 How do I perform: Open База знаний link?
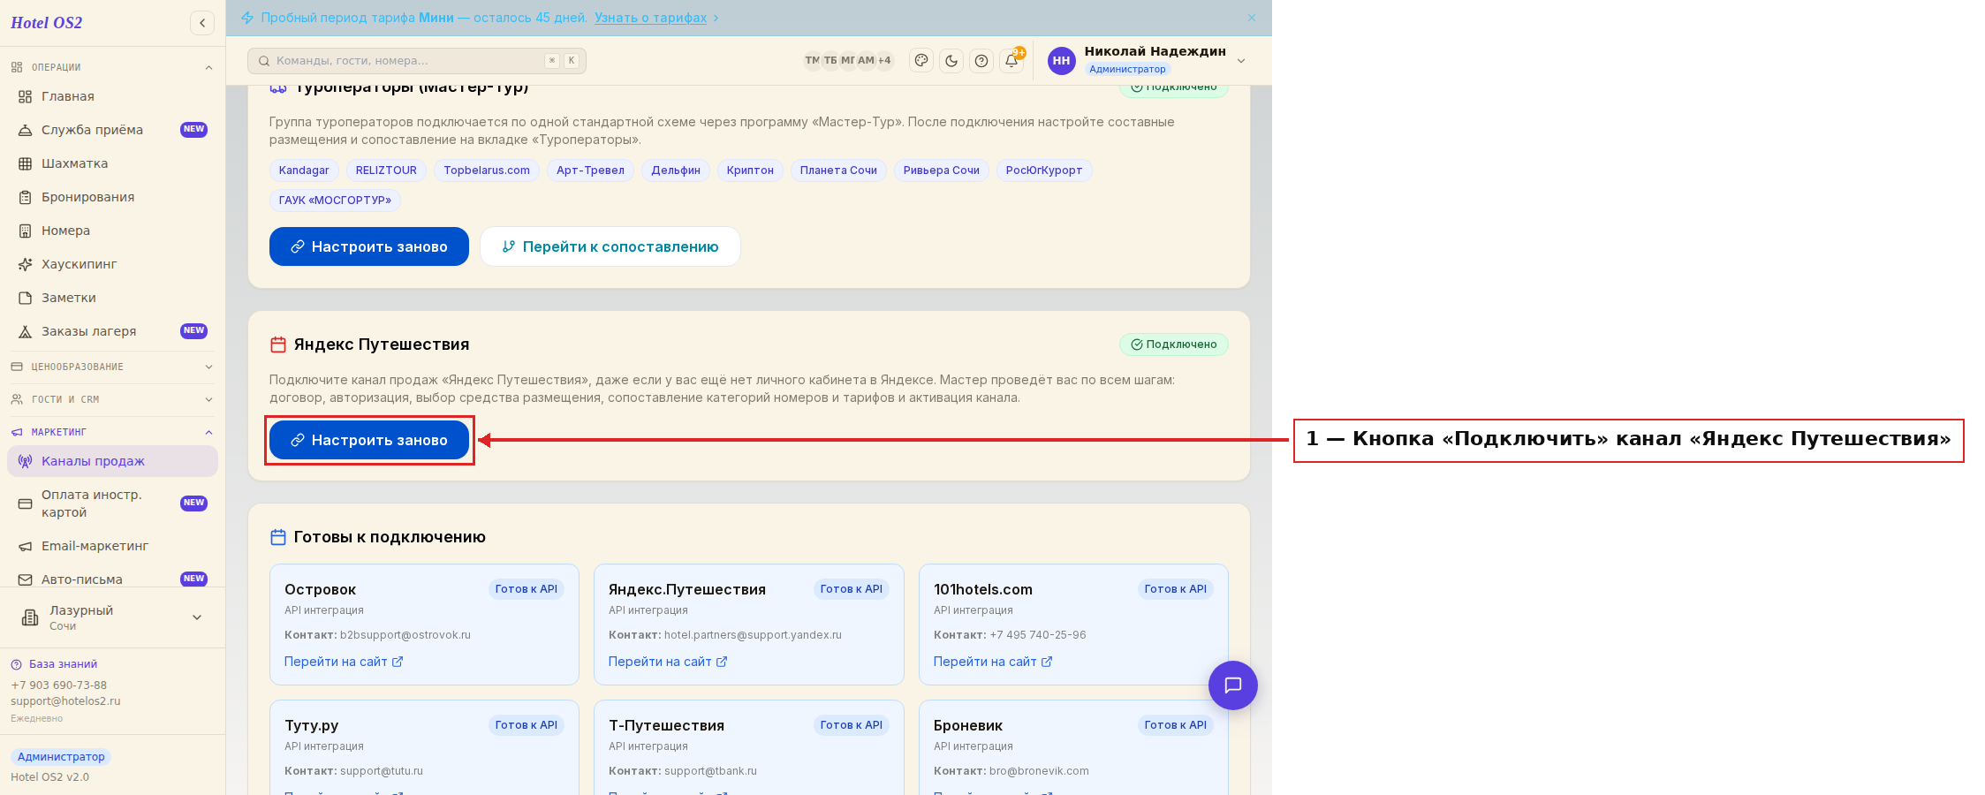coord(54,664)
